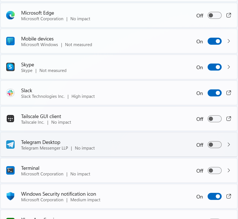The image size is (238, 219).
Task: Expand Mobile devices entry chevron
Action: pyautogui.click(x=229, y=41)
